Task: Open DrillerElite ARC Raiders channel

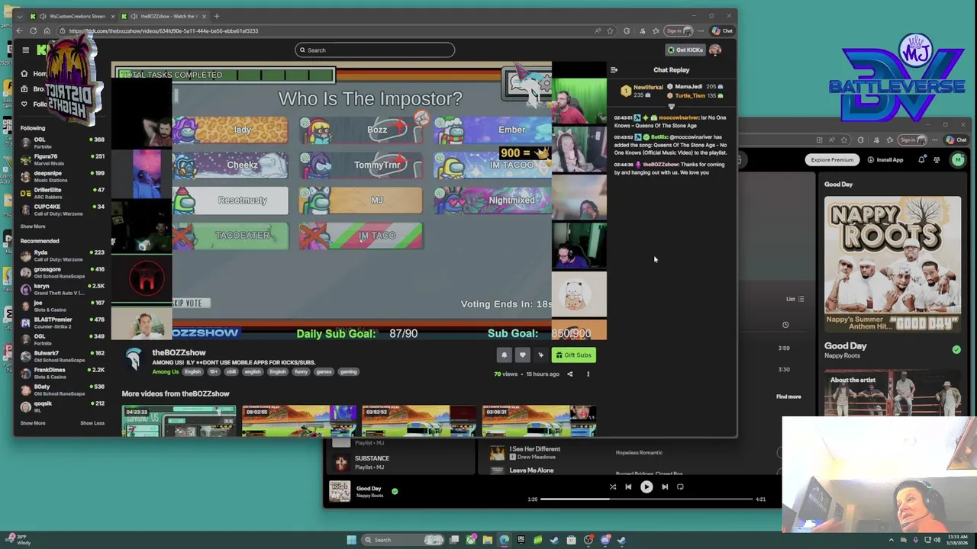Action: point(63,193)
